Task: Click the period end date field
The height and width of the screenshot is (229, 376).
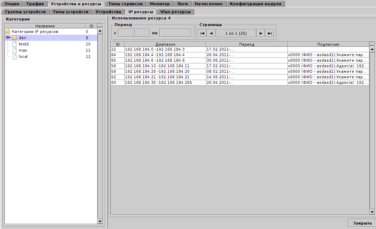Action: (x=175, y=33)
